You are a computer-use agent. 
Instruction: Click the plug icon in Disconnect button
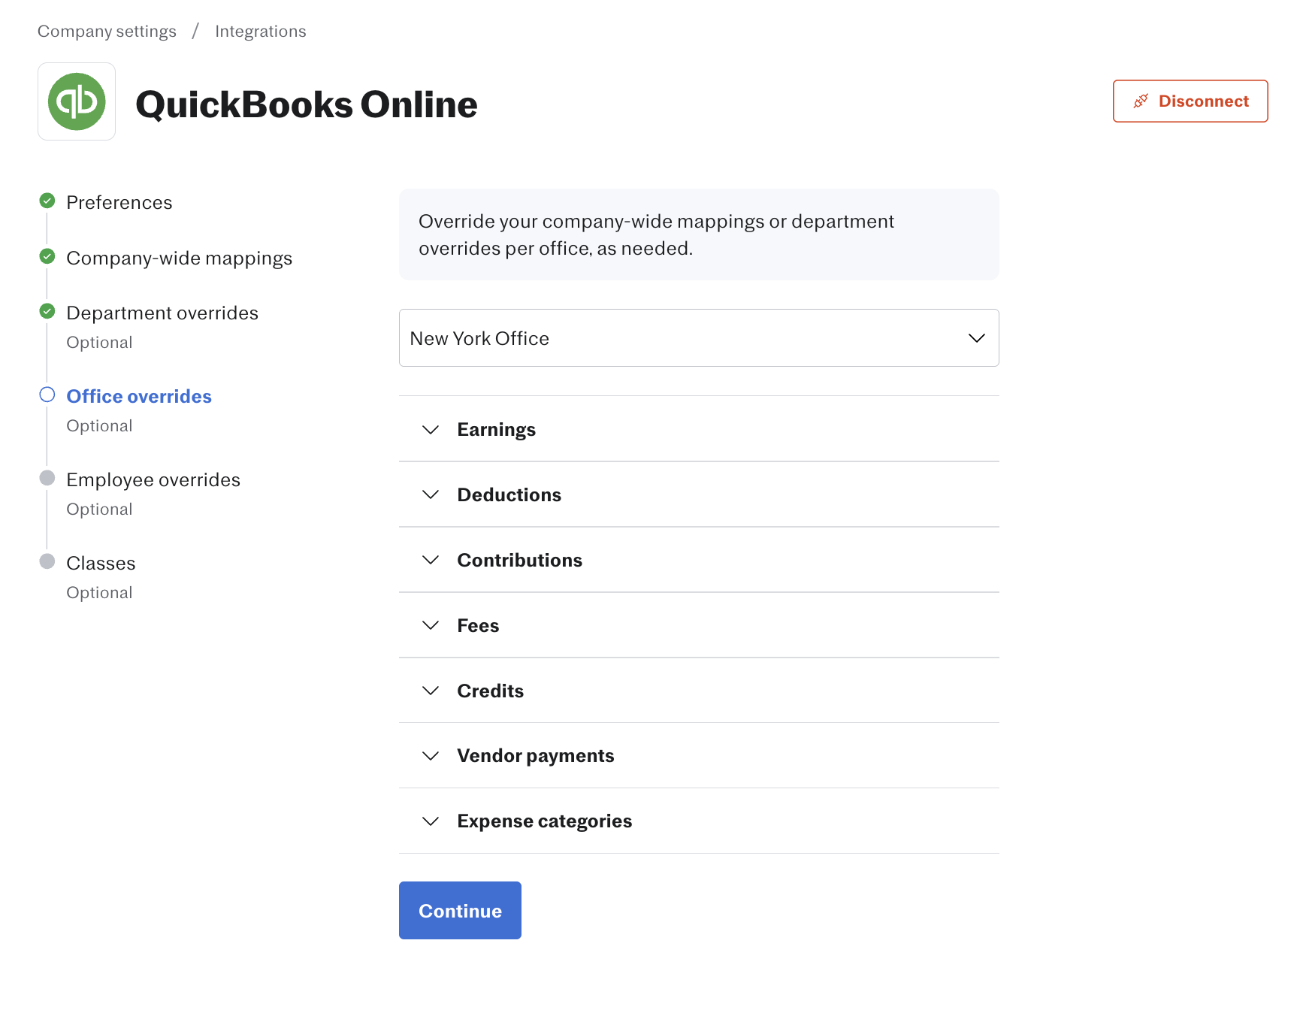1141,101
